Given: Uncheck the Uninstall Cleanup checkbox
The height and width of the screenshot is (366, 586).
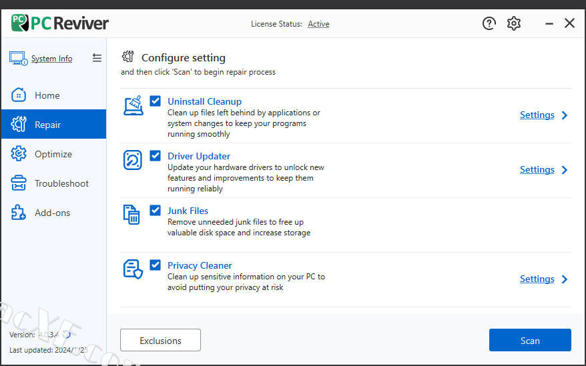Looking at the screenshot, I should point(156,101).
